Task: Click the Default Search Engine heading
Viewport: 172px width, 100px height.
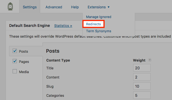Action: (x=29, y=26)
